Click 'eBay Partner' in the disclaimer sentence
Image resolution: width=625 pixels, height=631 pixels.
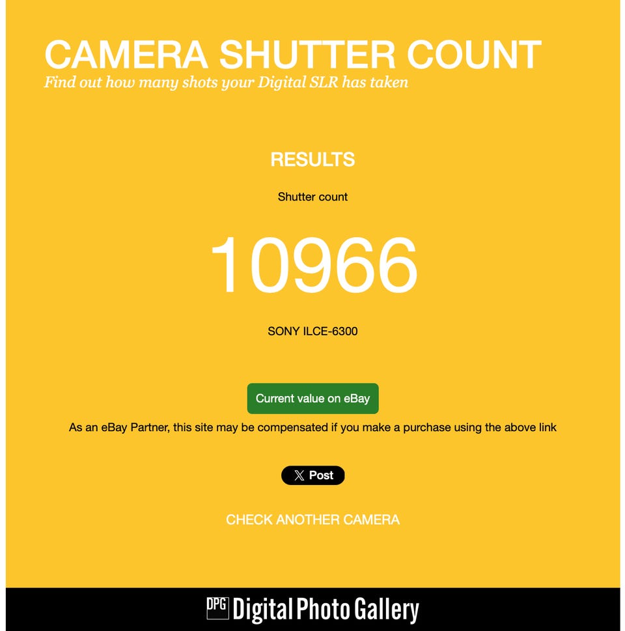[x=135, y=427]
